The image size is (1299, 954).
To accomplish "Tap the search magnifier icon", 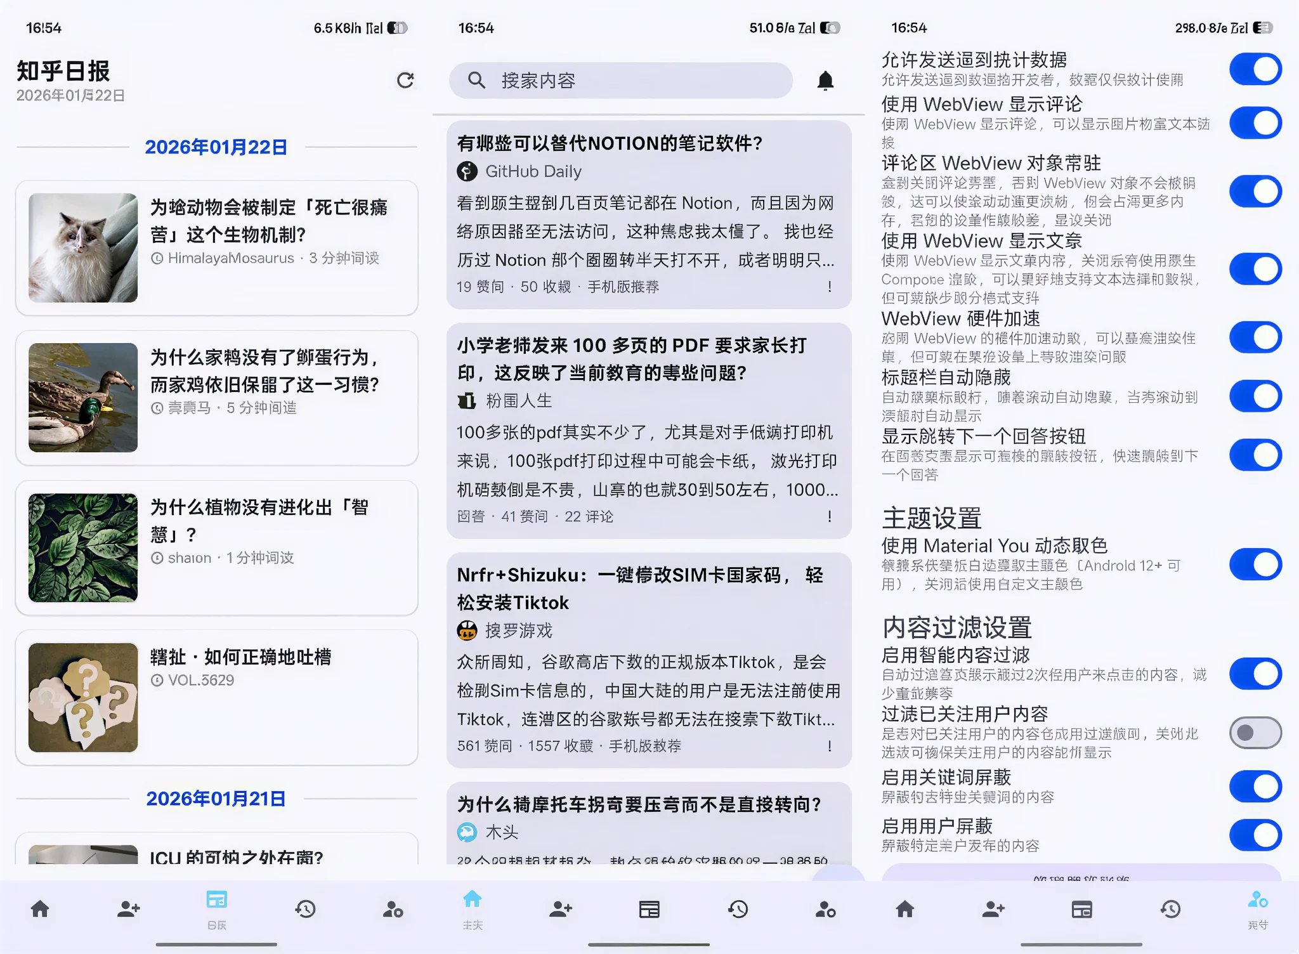I will coord(476,81).
